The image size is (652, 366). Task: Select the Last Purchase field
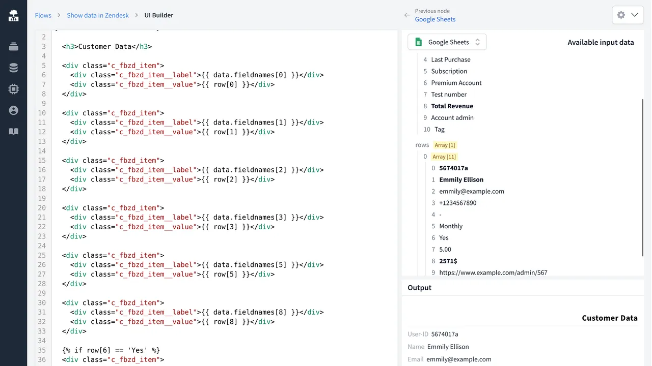(451, 59)
